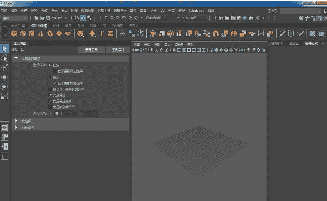Click the Multi-Cut knife shelf icon
Image resolution: width=327 pixels, height=201 pixels.
282,33
